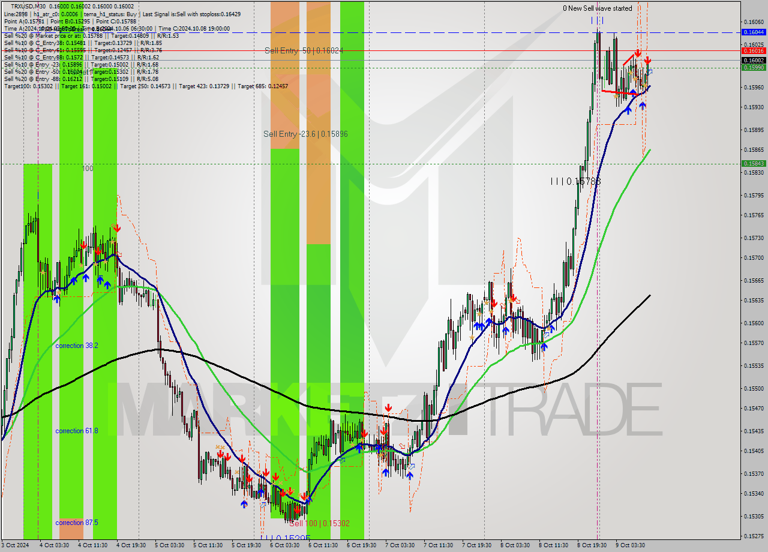
Task: Click the 'correction 87.5' level label
Action: point(77,523)
